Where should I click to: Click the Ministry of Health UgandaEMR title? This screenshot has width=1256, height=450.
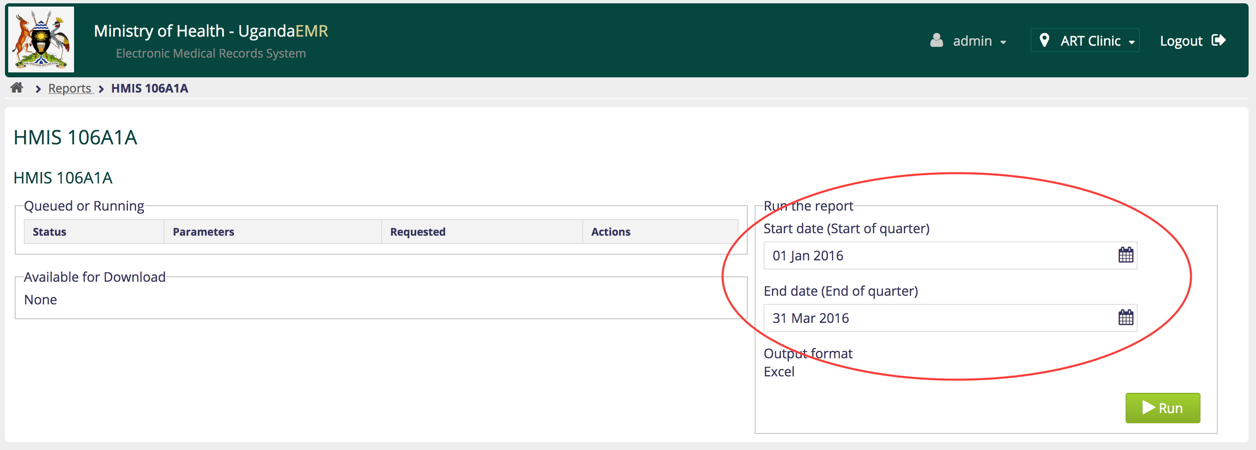[211, 31]
